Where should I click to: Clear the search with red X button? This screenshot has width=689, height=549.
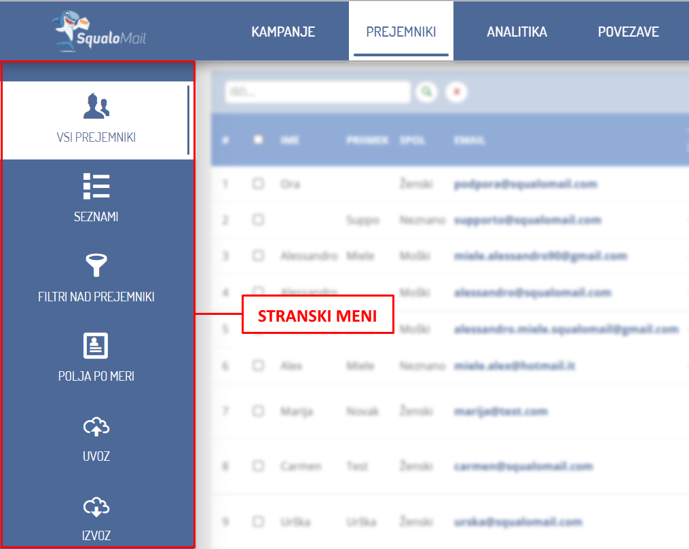point(456,92)
